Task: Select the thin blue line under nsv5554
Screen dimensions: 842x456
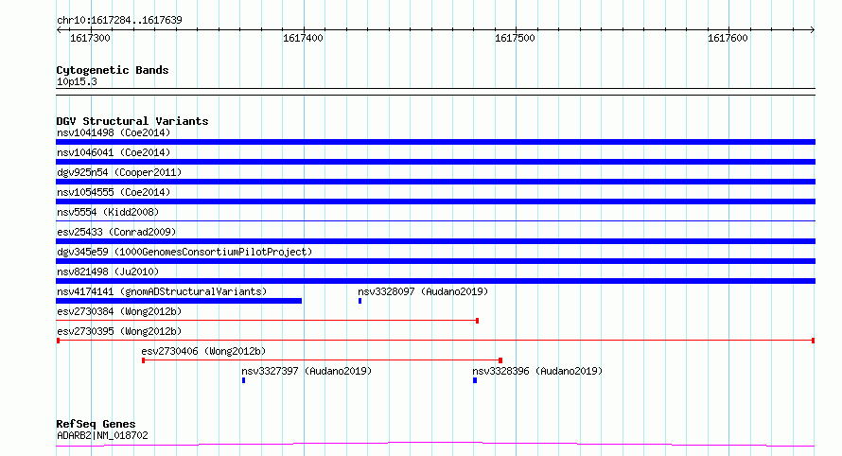Action: 435,220
